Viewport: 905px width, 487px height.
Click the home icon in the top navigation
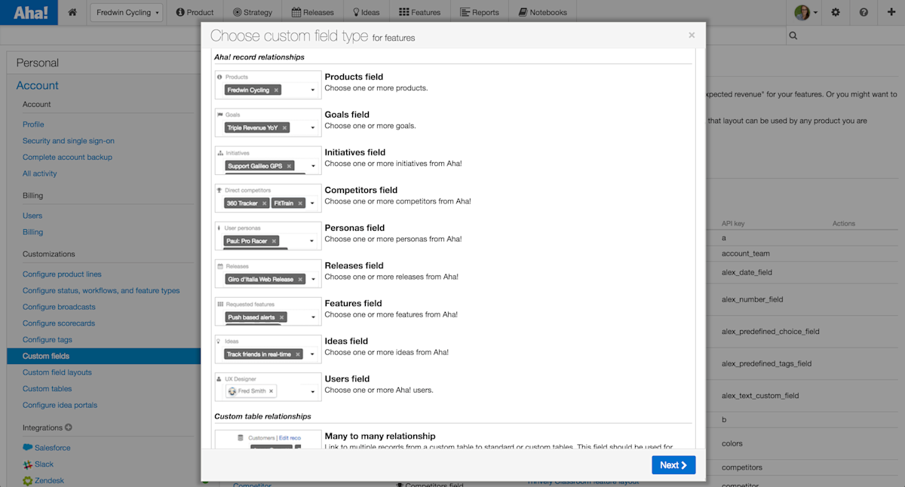(72, 11)
